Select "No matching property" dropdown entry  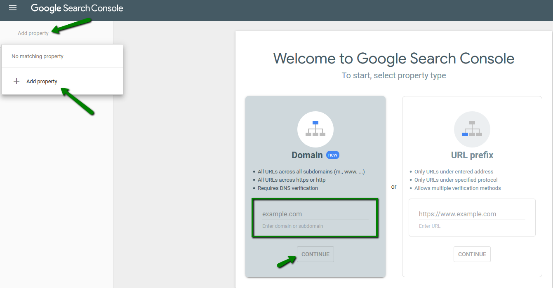coord(38,56)
